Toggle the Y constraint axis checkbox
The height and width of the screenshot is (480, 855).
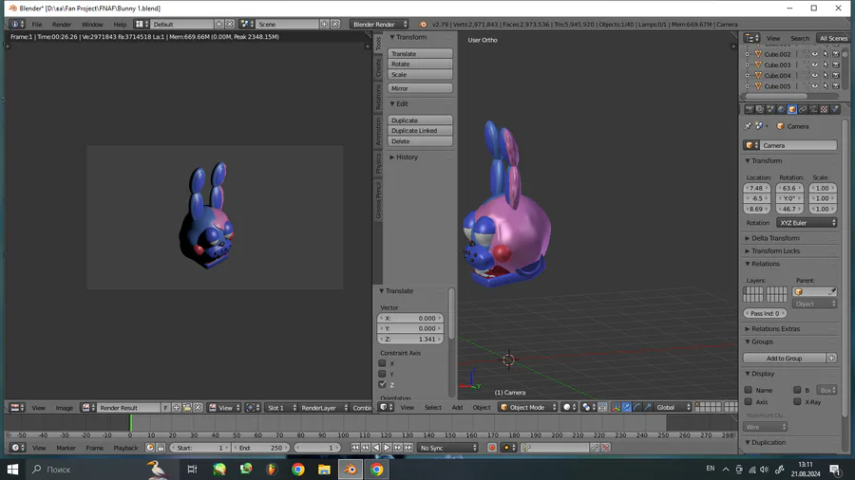point(382,374)
